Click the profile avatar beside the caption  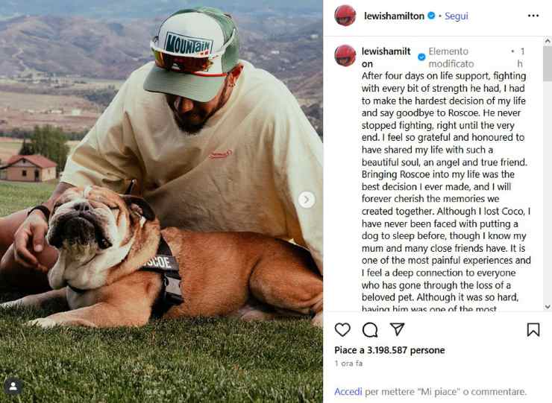[x=345, y=56]
